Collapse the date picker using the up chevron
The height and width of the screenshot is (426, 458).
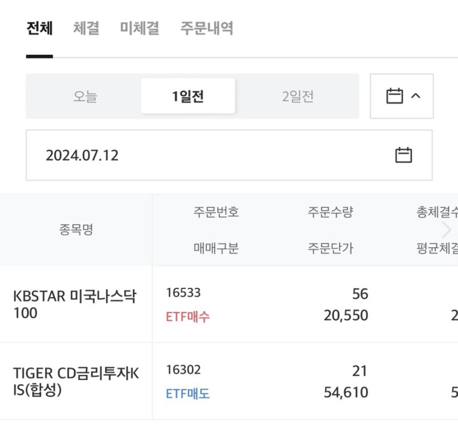click(415, 96)
